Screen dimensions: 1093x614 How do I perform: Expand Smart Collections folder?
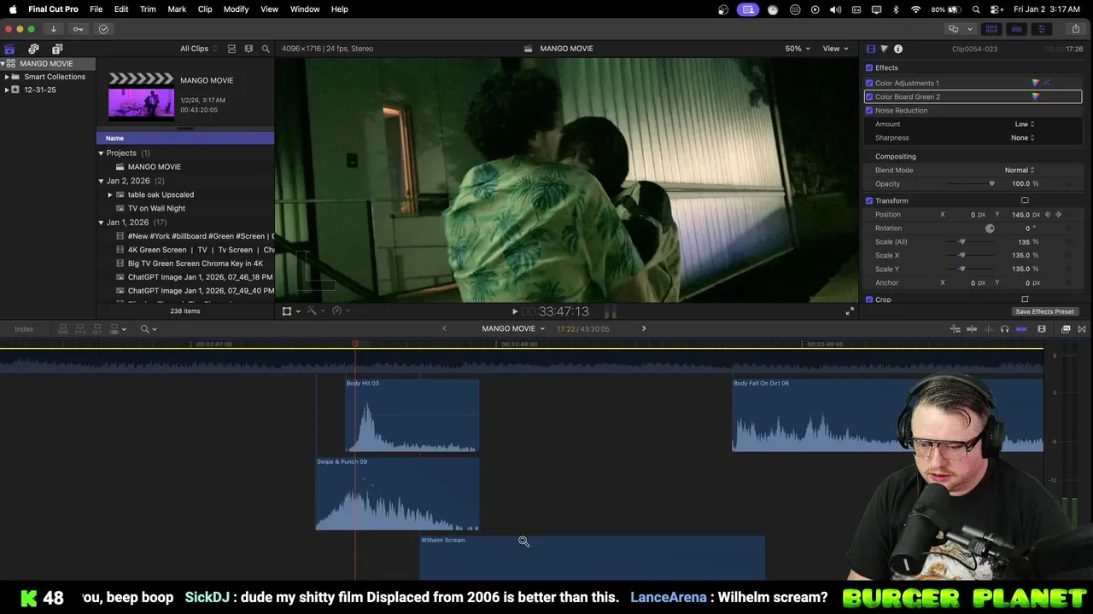click(x=7, y=77)
